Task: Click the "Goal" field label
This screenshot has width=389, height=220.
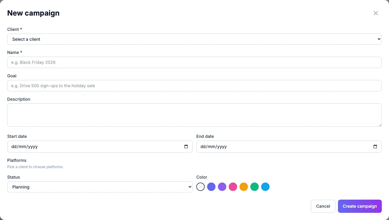Action: [12, 76]
